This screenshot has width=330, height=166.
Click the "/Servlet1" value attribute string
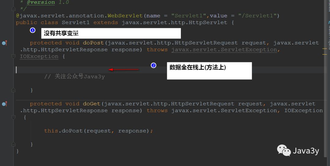[258, 16]
